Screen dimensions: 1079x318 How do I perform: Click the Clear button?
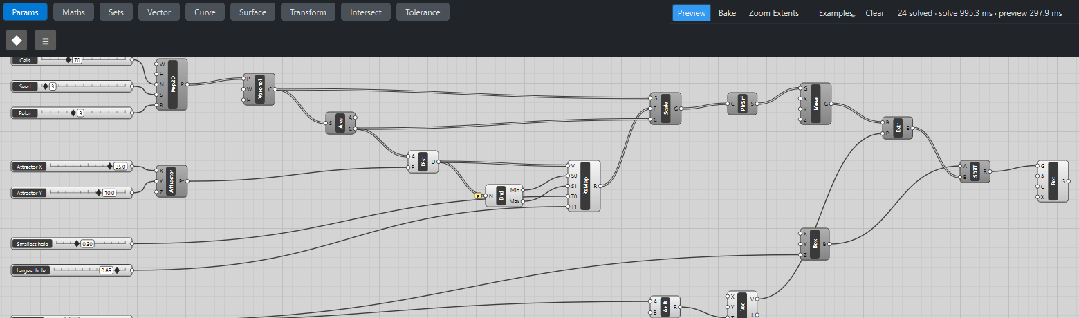click(x=875, y=13)
